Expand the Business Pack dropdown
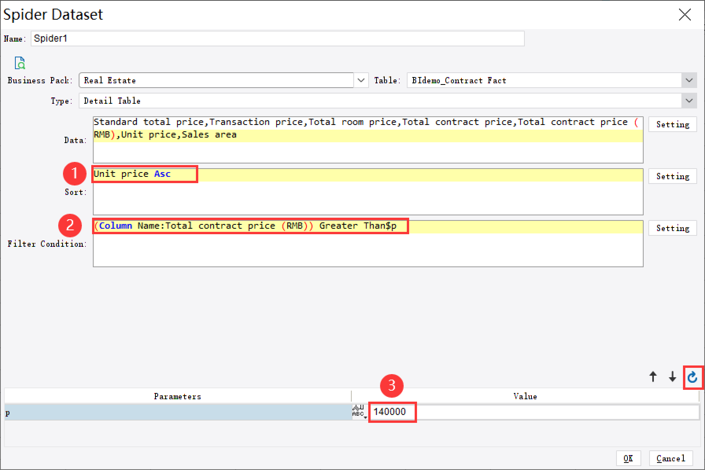This screenshot has height=470, width=705. pos(361,80)
